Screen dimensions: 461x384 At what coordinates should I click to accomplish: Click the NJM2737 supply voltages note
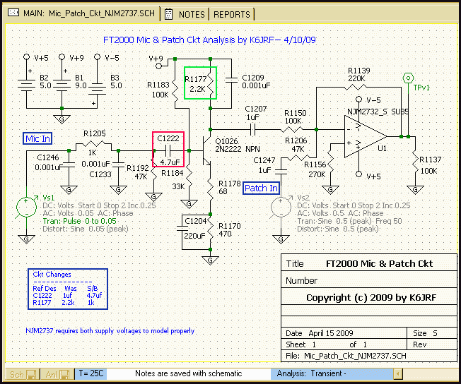click(x=110, y=331)
